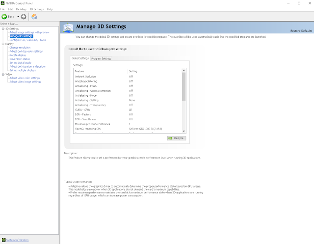Open the System Information link
This screenshot has height=244, width=314.
point(18,240)
